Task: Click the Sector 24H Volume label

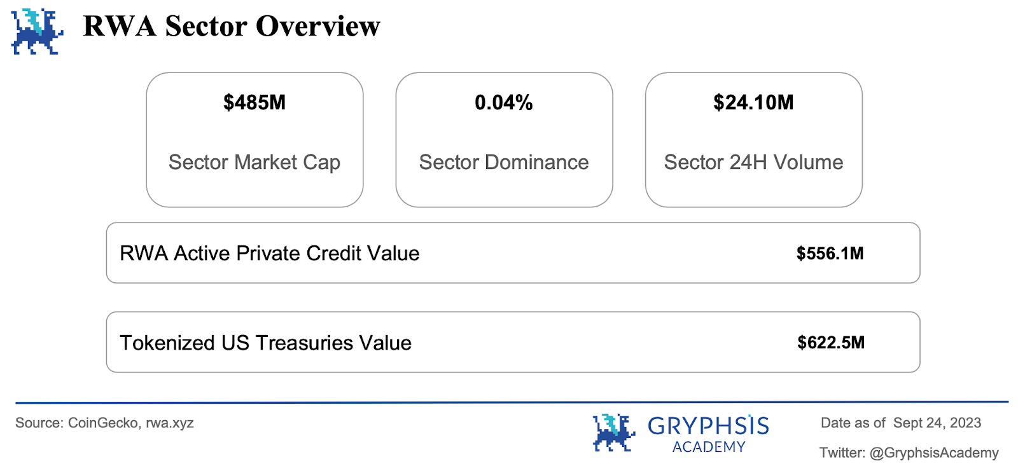Action: click(x=753, y=162)
